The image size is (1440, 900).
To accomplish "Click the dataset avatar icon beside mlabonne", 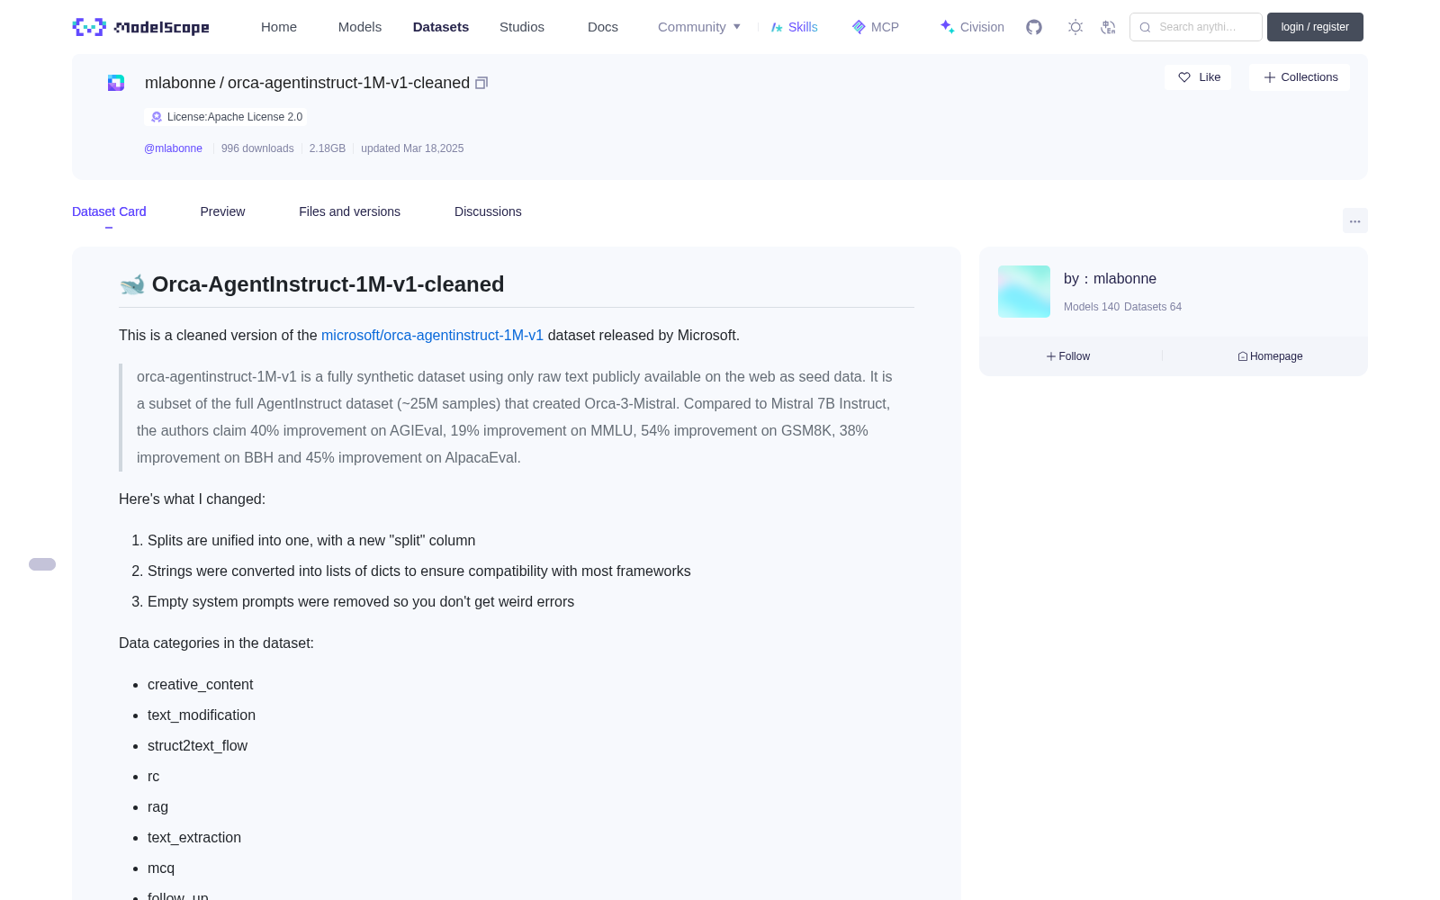I will [x=116, y=83].
